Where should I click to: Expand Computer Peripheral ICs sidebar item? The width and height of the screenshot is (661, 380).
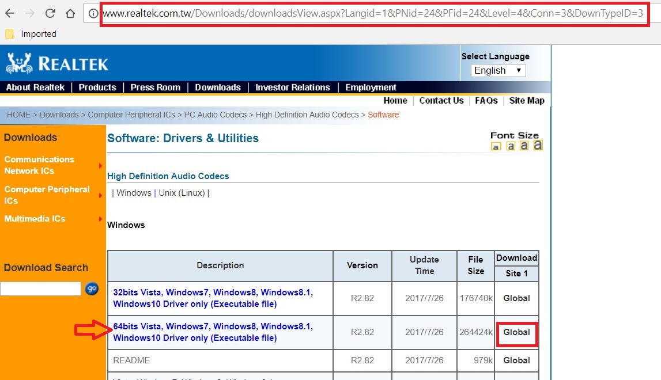(47, 195)
